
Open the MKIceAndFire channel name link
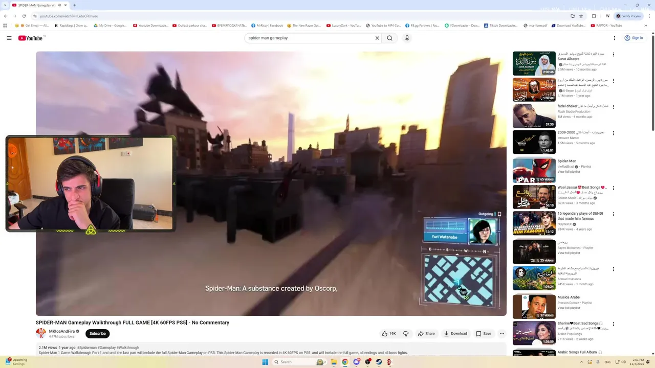coord(62,331)
